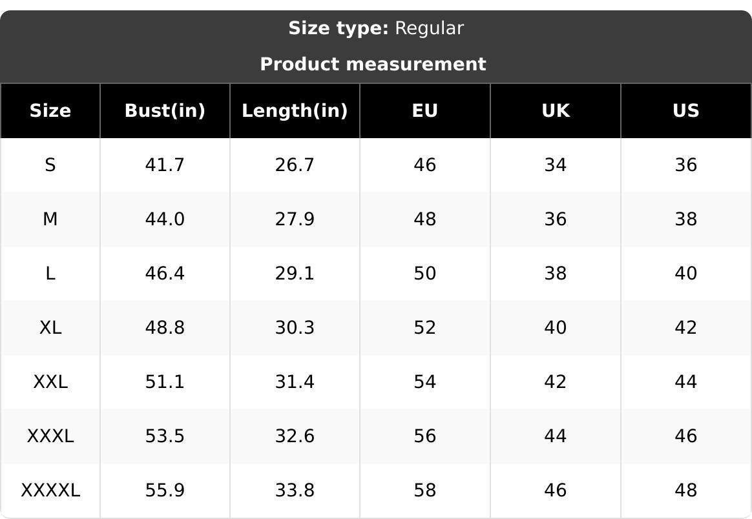This screenshot has height=519, width=752.
Task: Click the Bust(in) column header
Action: click(165, 110)
